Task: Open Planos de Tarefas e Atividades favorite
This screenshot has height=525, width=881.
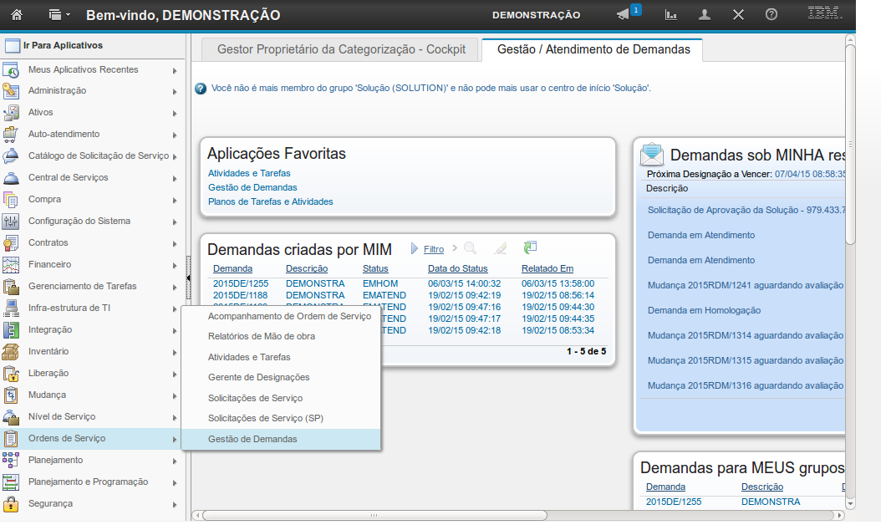Action: tap(270, 201)
